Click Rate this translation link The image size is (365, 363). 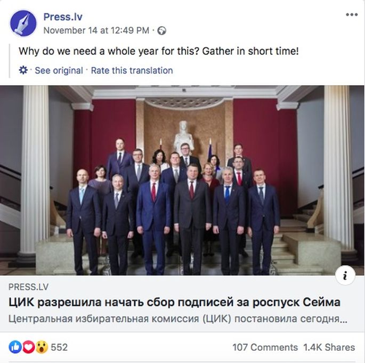(132, 70)
